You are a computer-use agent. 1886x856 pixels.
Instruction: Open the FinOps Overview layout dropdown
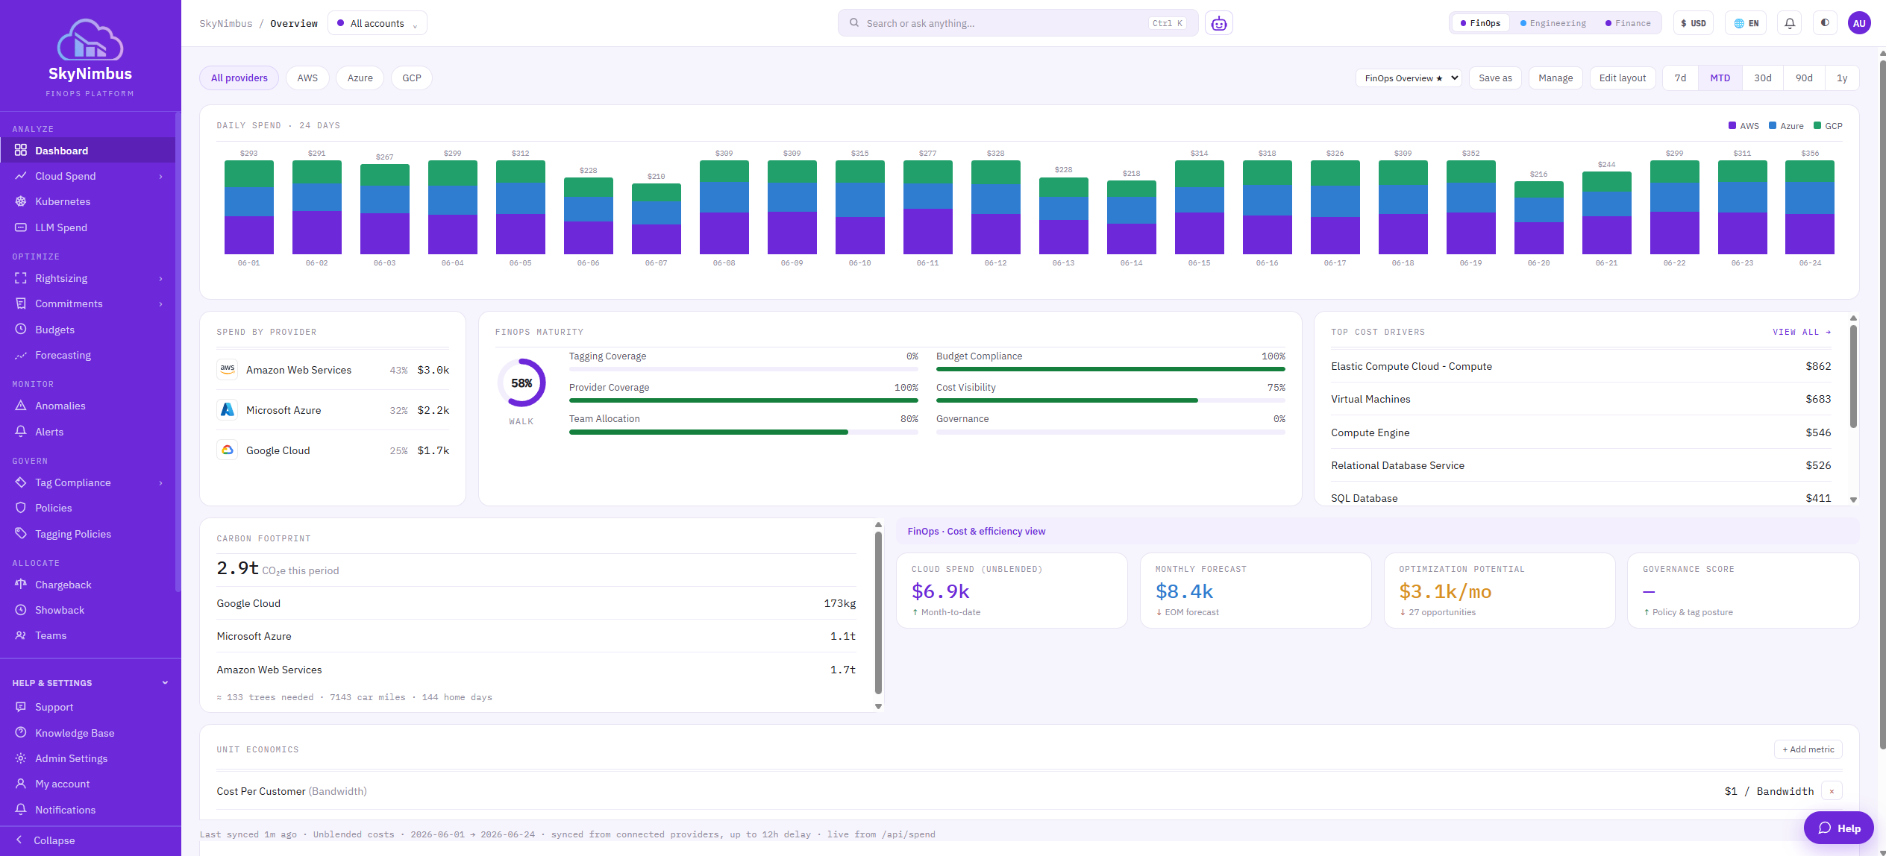[1409, 78]
